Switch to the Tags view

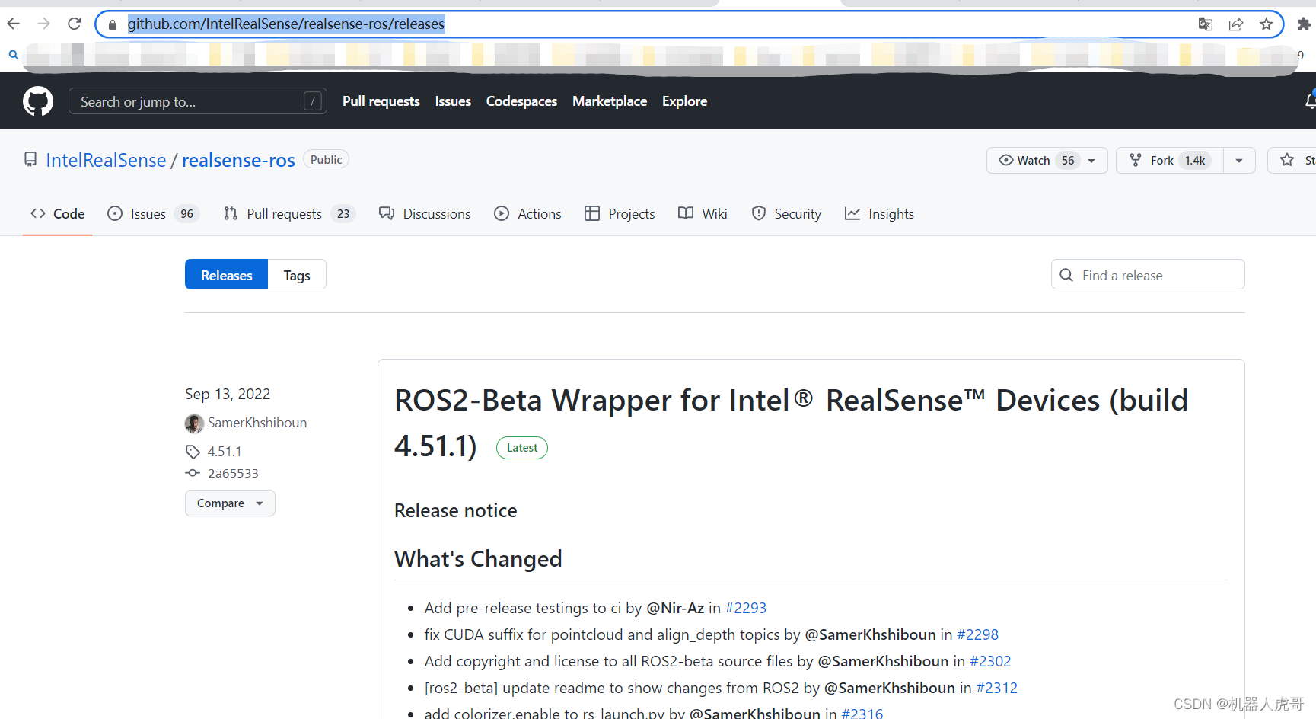point(297,275)
